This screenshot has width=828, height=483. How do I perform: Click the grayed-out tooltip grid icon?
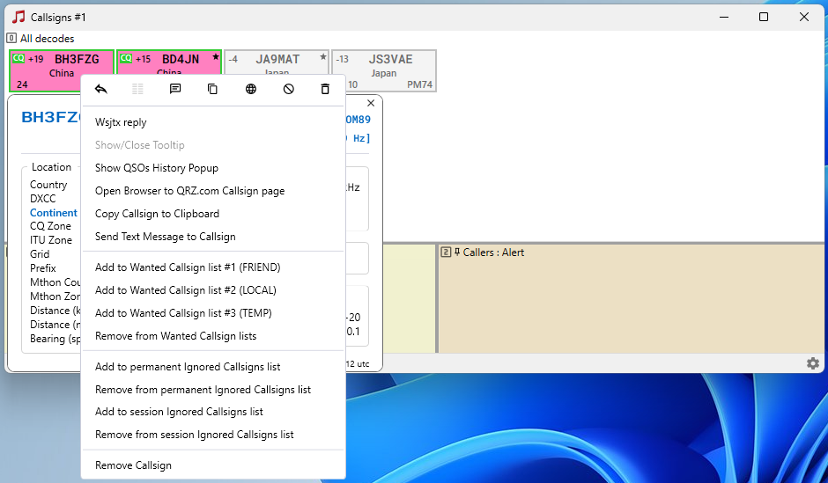[x=137, y=89]
